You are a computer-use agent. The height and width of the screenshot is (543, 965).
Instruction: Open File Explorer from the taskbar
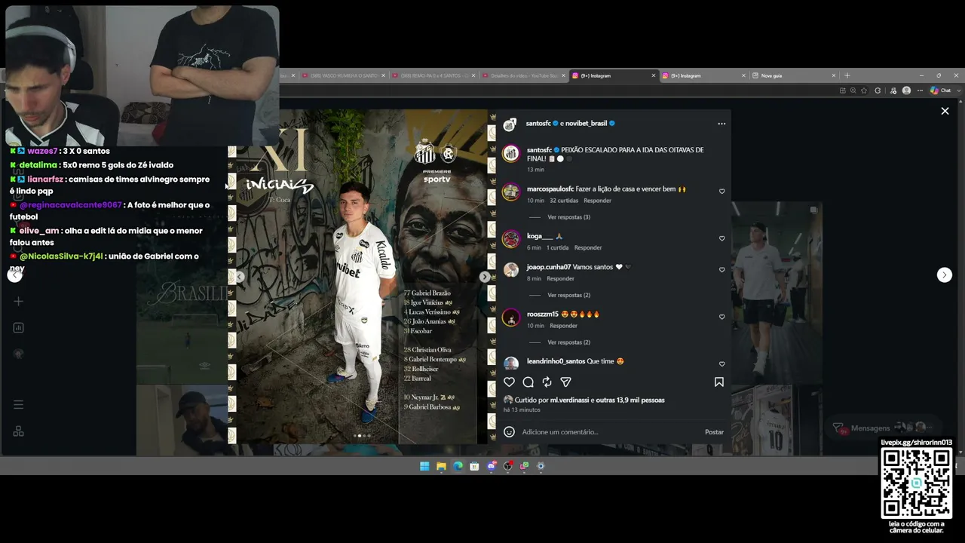tap(441, 466)
